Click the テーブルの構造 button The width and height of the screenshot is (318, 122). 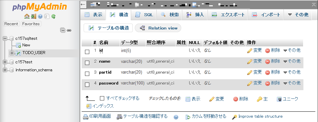click(108, 28)
